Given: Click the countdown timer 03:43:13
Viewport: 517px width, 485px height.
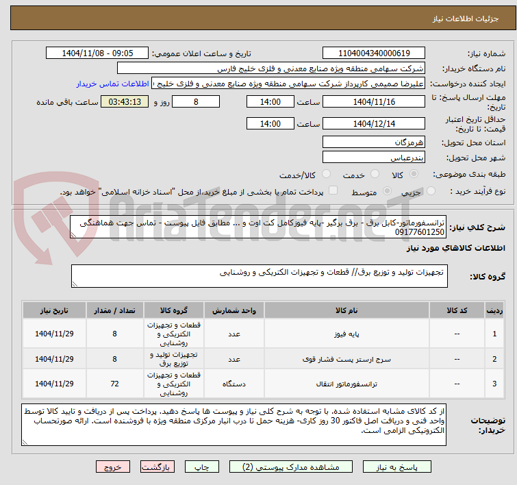Looking at the screenshot, I should 125,101.
